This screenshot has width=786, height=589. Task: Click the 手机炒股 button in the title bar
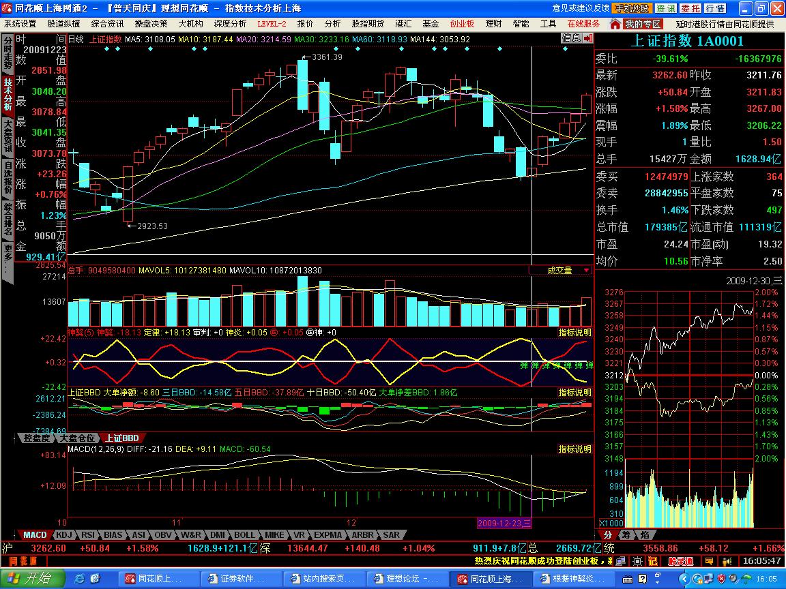point(631,8)
